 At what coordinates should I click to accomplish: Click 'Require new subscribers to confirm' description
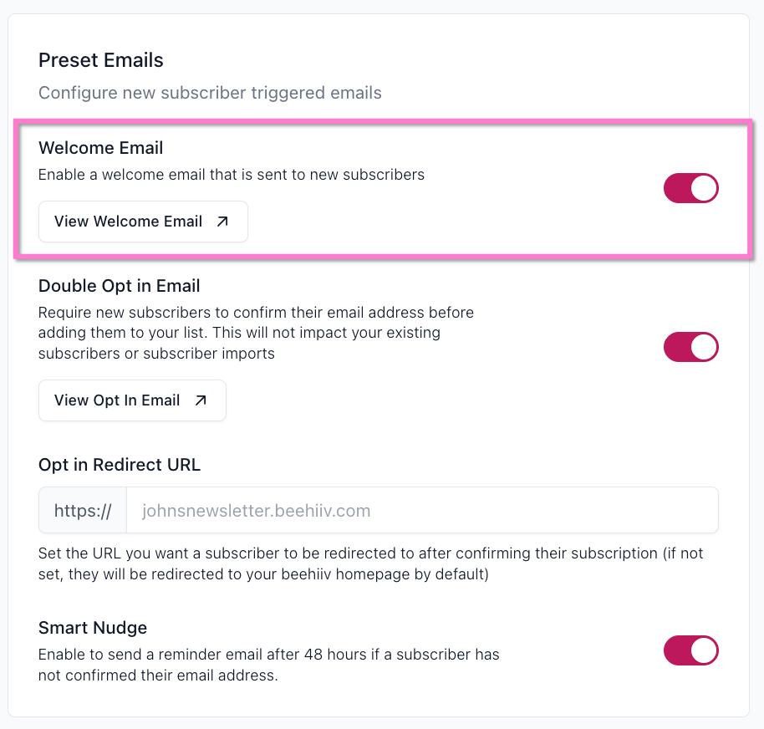pyautogui.click(x=257, y=333)
